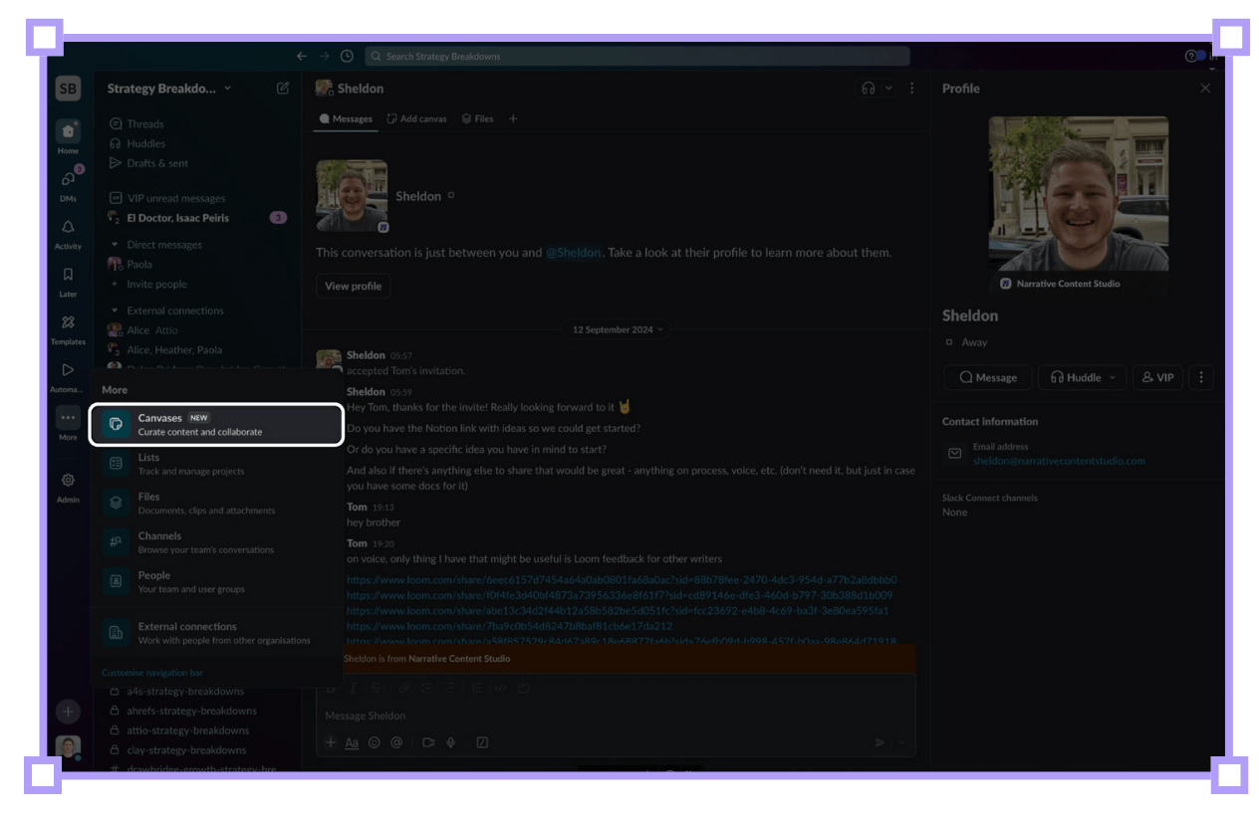Image resolution: width=1259 pixels, height=823 pixels.
Task: Record a video clip icon
Action: (428, 742)
